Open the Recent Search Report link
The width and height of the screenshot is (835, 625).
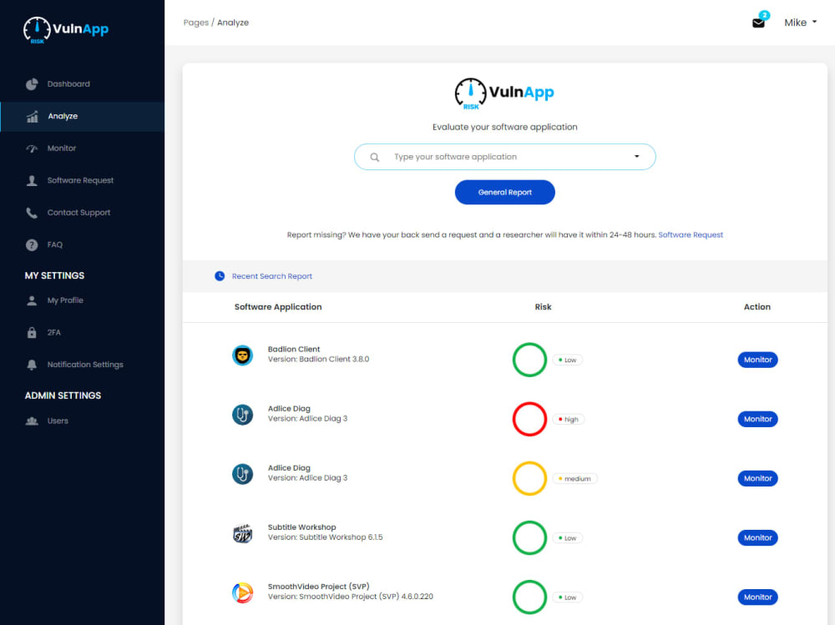tap(271, 276)
